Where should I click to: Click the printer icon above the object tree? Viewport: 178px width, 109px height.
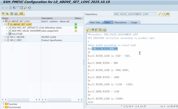coord(16,14)
